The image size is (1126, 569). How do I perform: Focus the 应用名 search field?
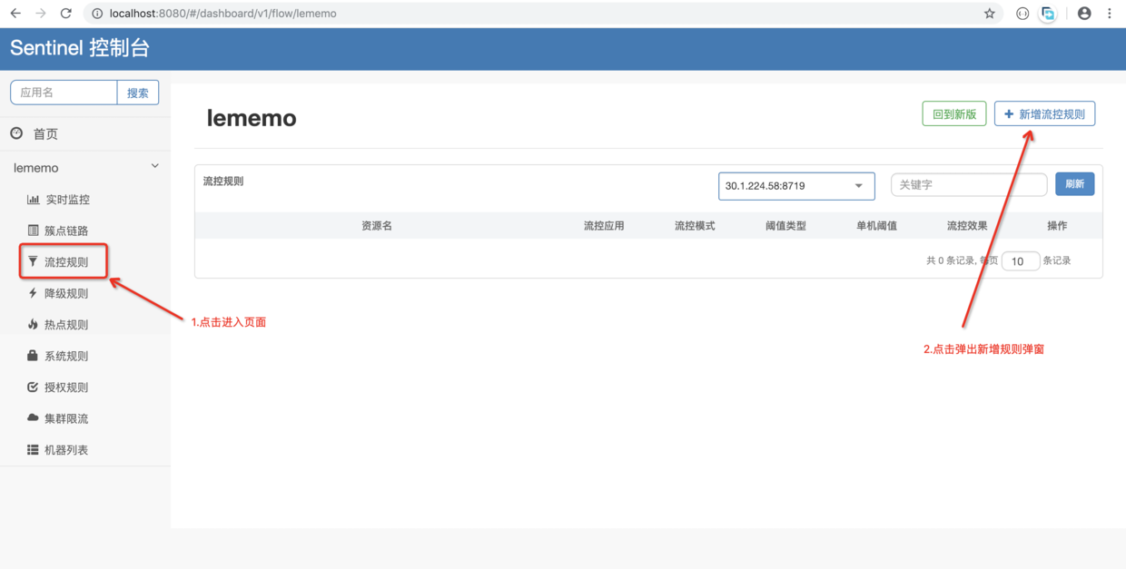point(64,93)
